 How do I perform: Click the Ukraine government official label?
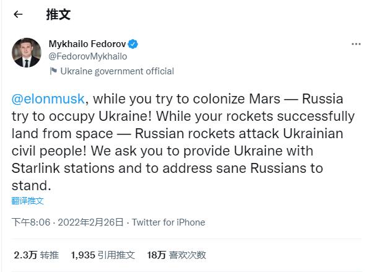click(x=117, y=71)
